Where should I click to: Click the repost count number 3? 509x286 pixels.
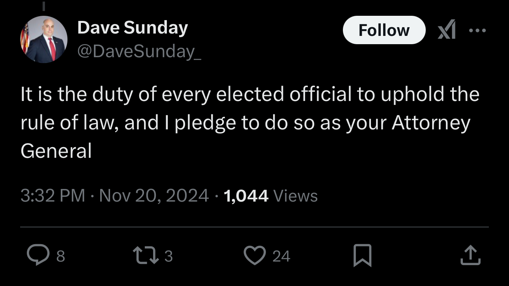(168, 256)
